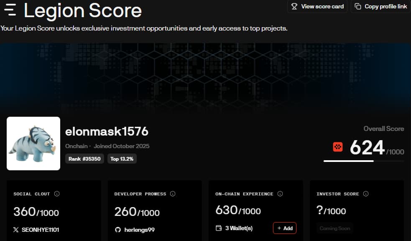Click the On-Chain Experience info icon

pyautogui.click(x=280, y=194)
